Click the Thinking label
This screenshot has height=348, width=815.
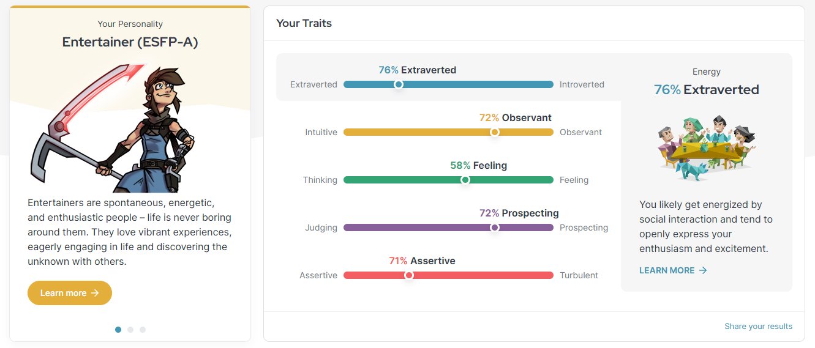[x=320, y=180]
